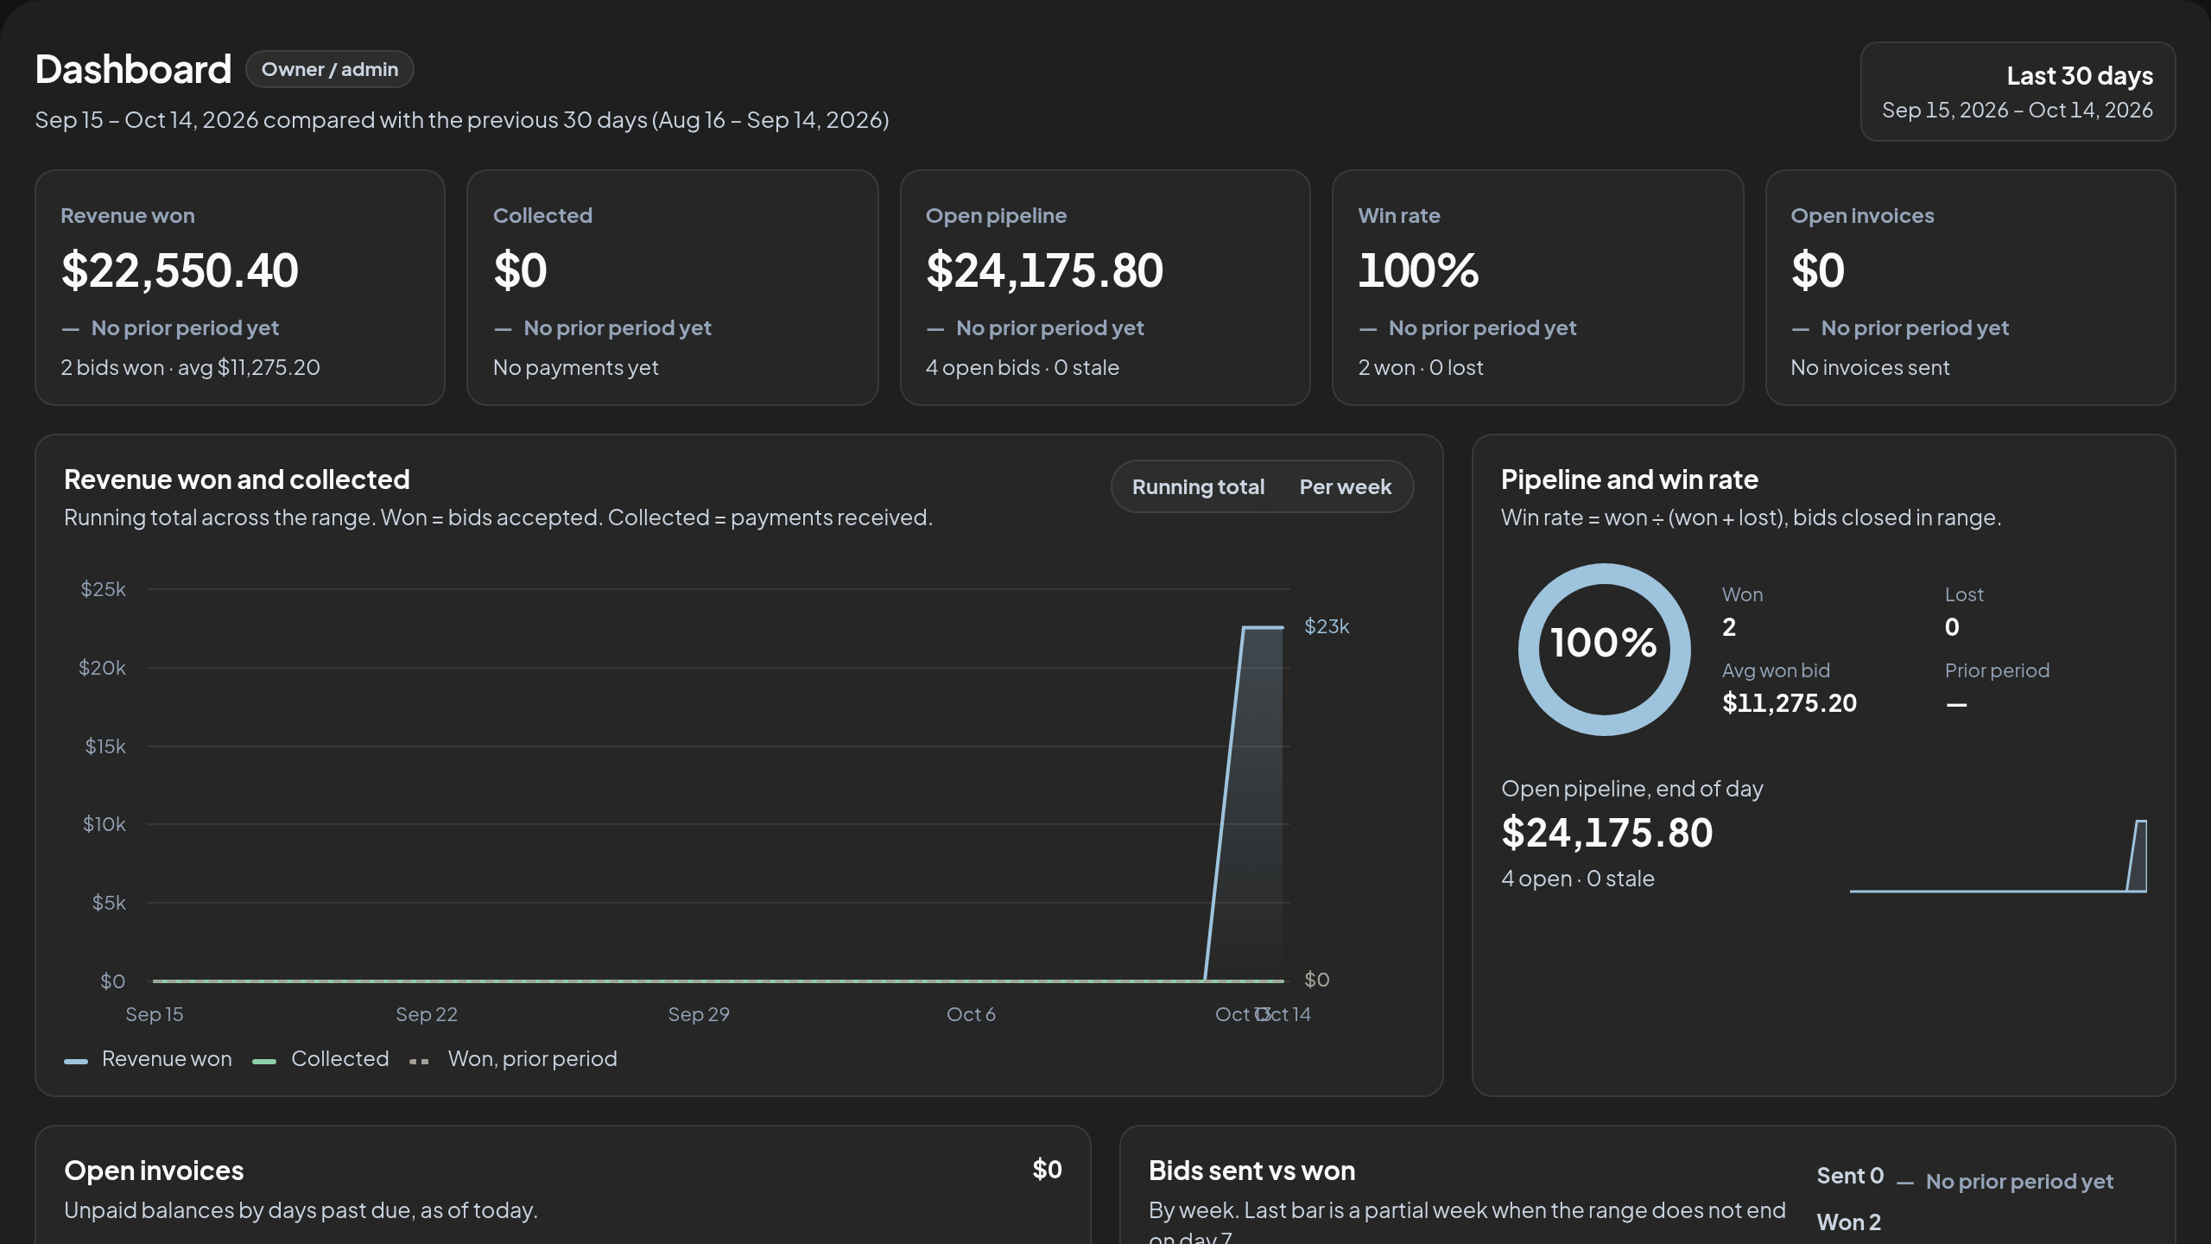Click '2 won · 0 lost' text
The width and height of the screenshot is (2211, 1244).
point(1421,368)
